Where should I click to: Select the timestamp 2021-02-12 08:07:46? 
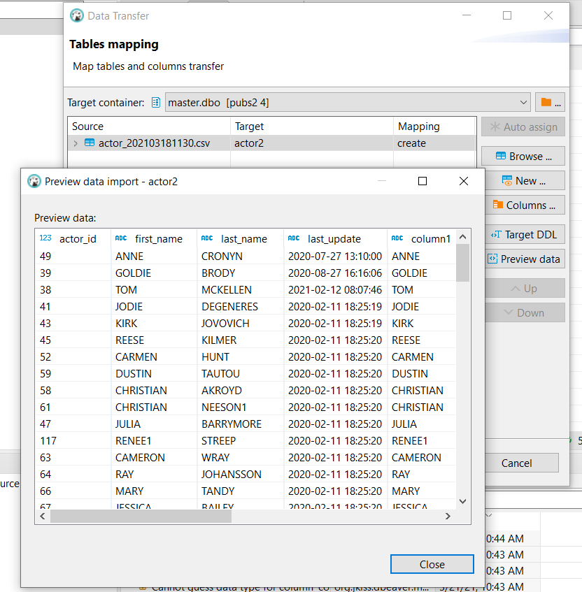[x=335, y=290]
